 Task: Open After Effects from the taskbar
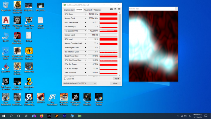(64, 116)
